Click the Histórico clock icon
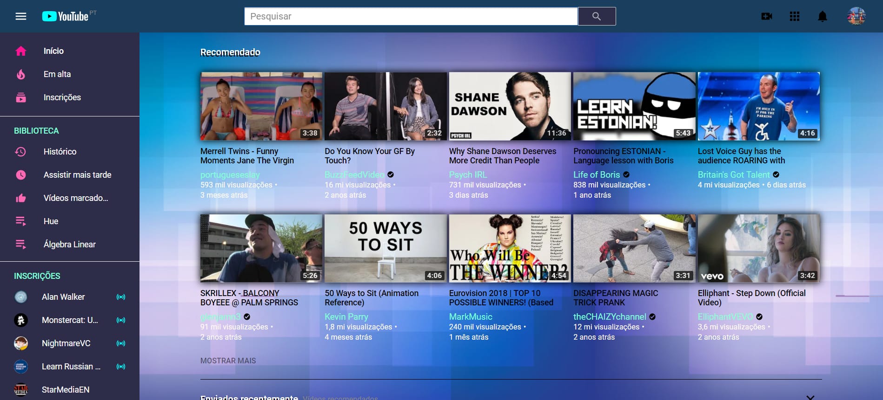Screen dimensions: 883x400 21,152
